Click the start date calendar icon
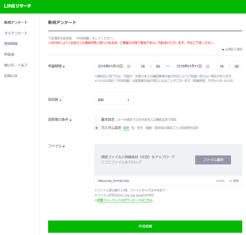The height and width of the screenshot is (235, 246). pyautogui.click(x=129, y=66)
